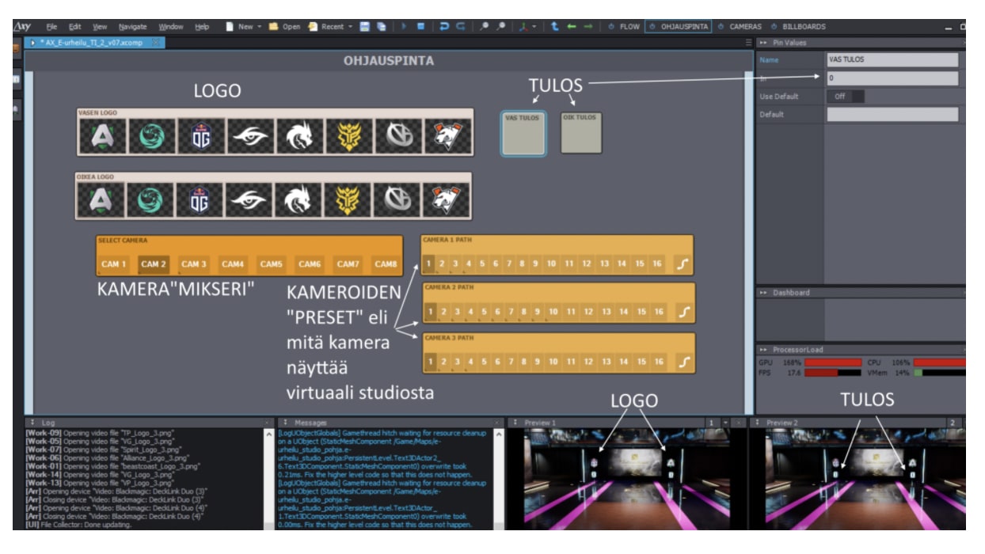Click the empty Default value field

coord(892,114)
